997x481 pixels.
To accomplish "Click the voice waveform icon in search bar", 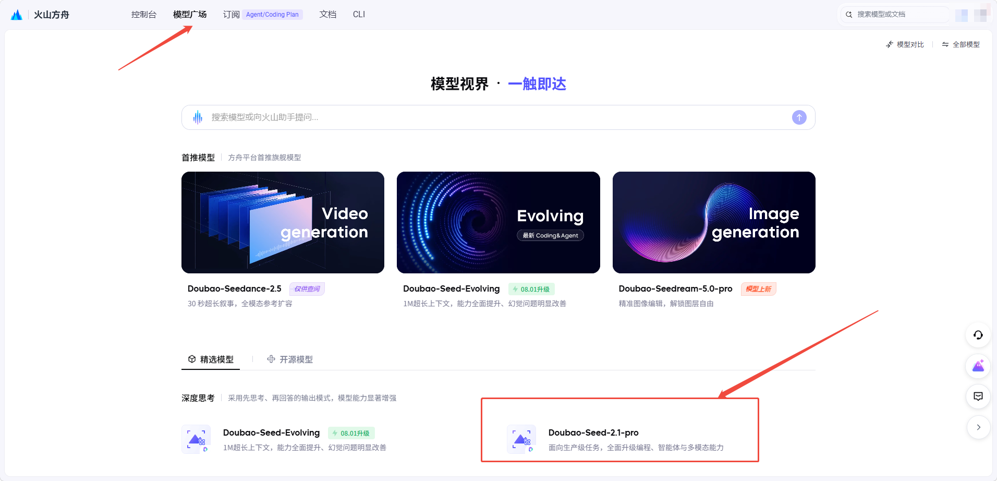I will coord(198,117).
